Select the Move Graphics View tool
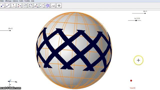 (59, 5)
